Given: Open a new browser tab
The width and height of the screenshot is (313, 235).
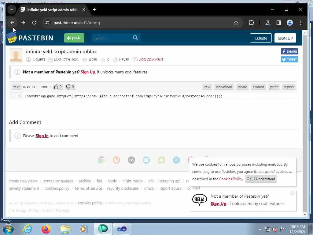Looking at the screenshot, I should point(95,9).
